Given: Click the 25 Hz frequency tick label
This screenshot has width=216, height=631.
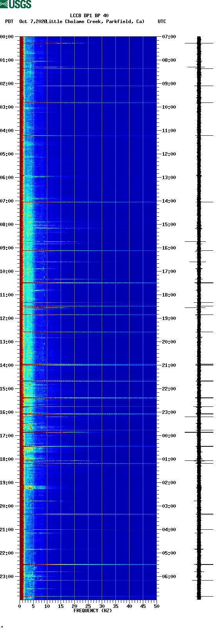Looking at the screenshot, I should [x=88, y=606].
